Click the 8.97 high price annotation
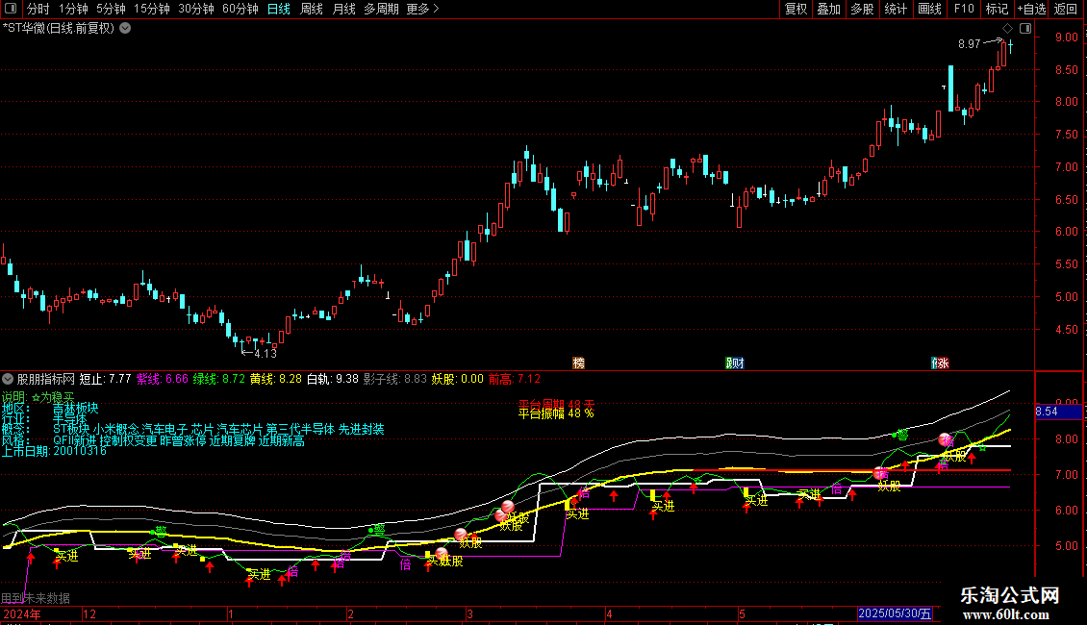 click(x=969, y=44)
